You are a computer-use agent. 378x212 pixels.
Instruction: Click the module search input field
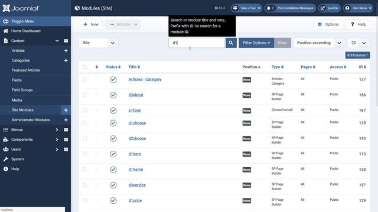click(197, 43)
